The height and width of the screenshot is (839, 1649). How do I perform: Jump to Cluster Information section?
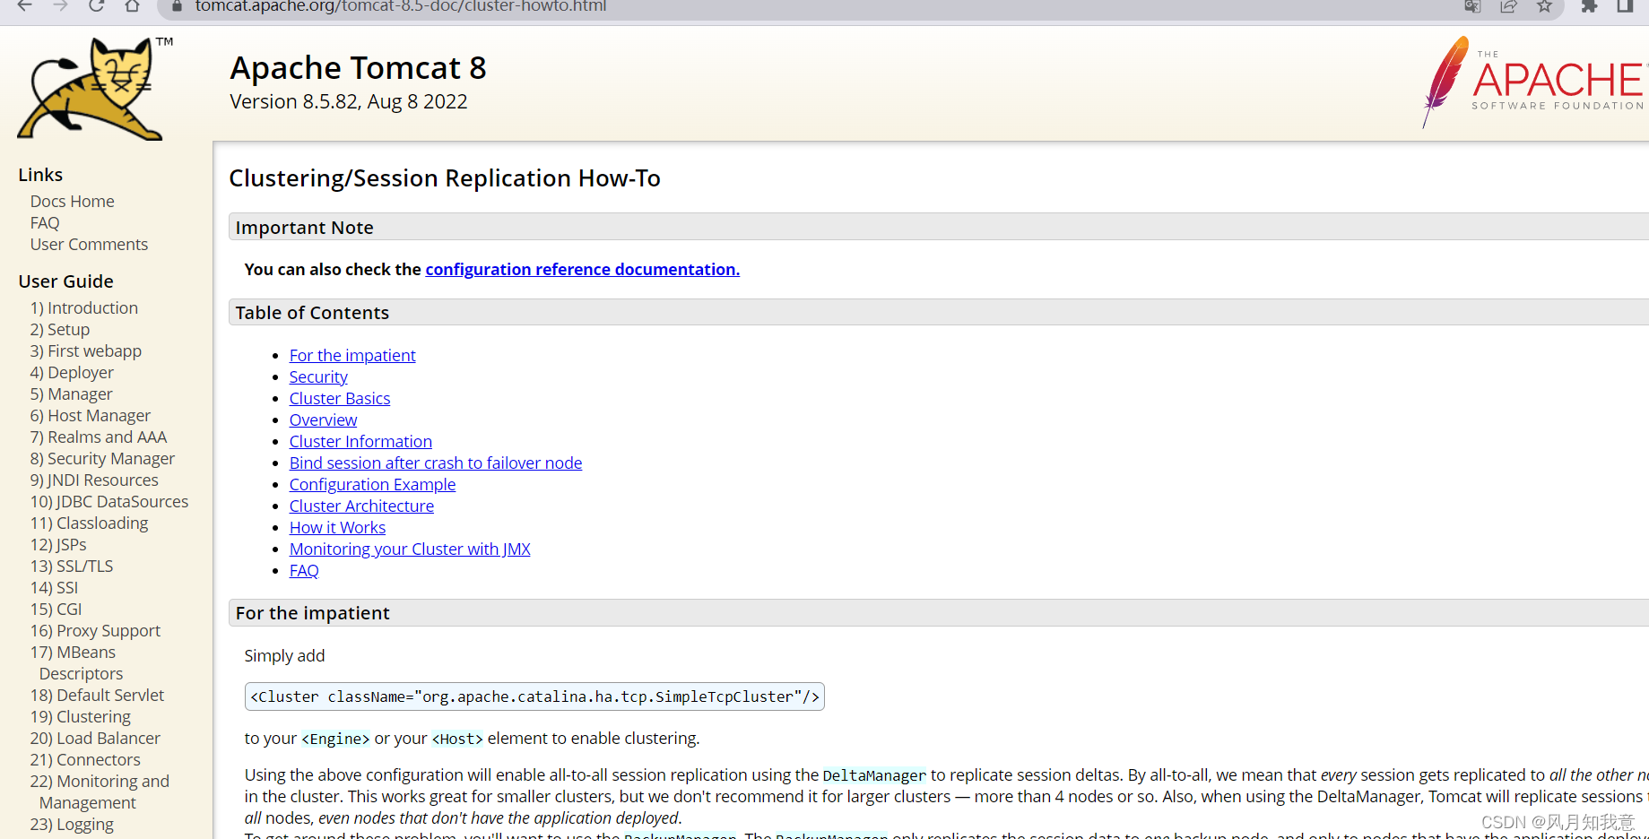pyautogui.click(x=360, y=442)
